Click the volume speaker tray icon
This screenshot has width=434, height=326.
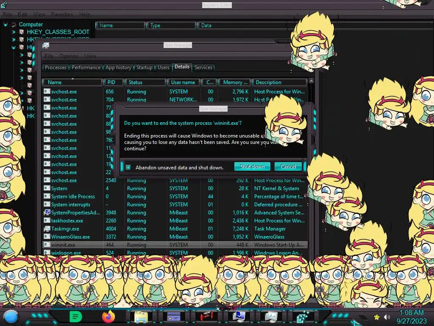point(387,317)
